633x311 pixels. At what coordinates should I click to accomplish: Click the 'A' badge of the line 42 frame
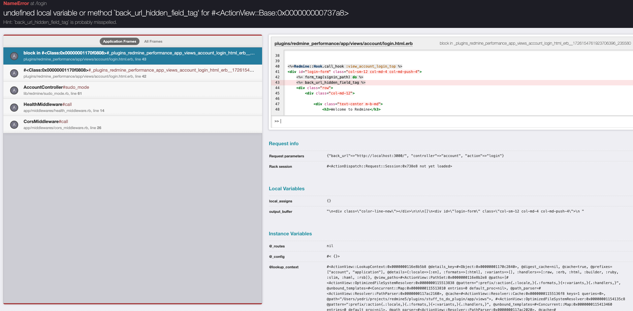pyautogui.click(x=14, y=73)
